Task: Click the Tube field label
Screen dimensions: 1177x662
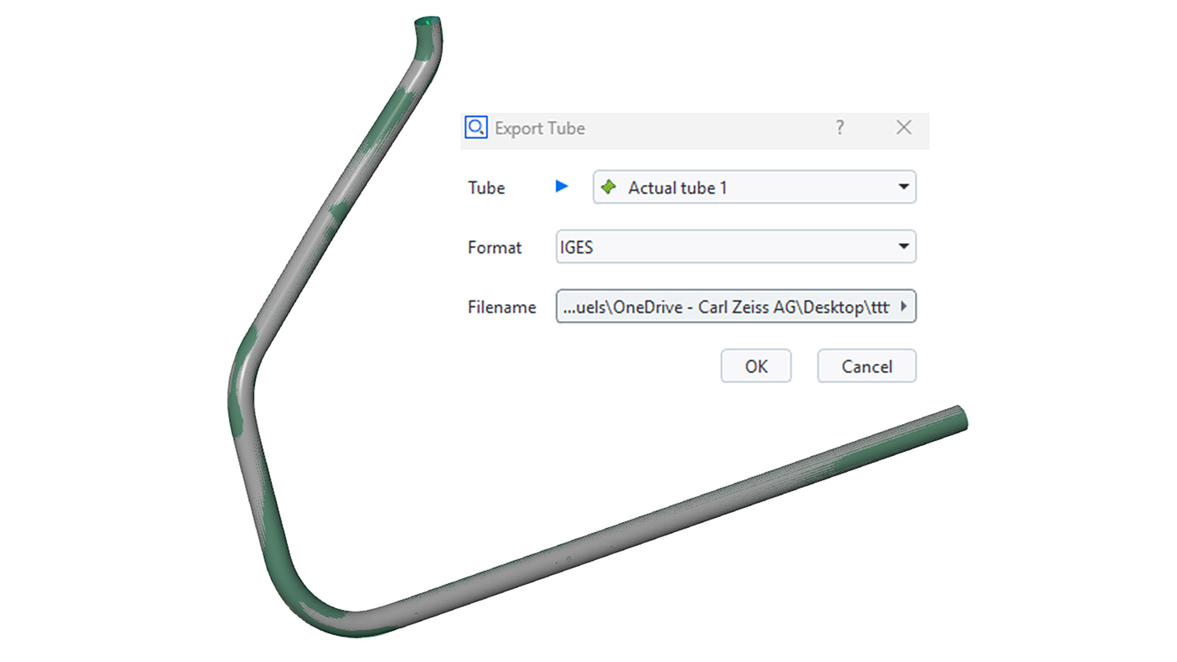Action: [x=486, y=188]
